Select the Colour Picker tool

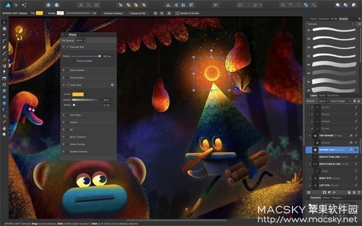(x=4, y=122)
